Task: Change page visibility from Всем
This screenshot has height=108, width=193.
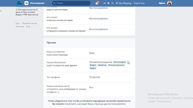Action: (92, 53)
